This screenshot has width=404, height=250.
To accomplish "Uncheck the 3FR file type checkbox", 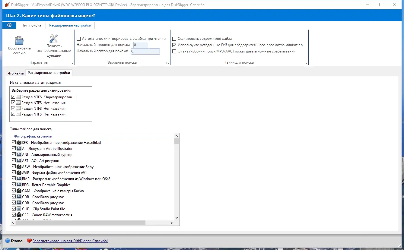I will pyautogui.click(x=14, y=142).
